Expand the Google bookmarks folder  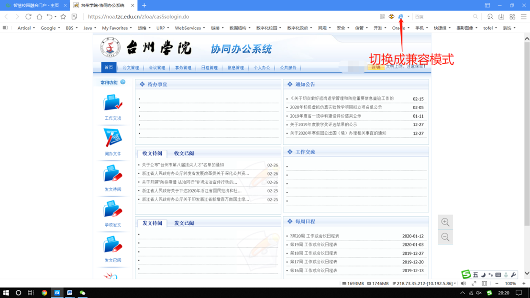[50, 28]
